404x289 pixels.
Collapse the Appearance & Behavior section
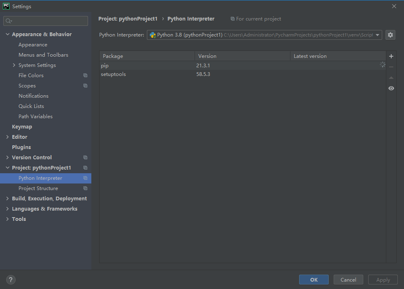7,34
